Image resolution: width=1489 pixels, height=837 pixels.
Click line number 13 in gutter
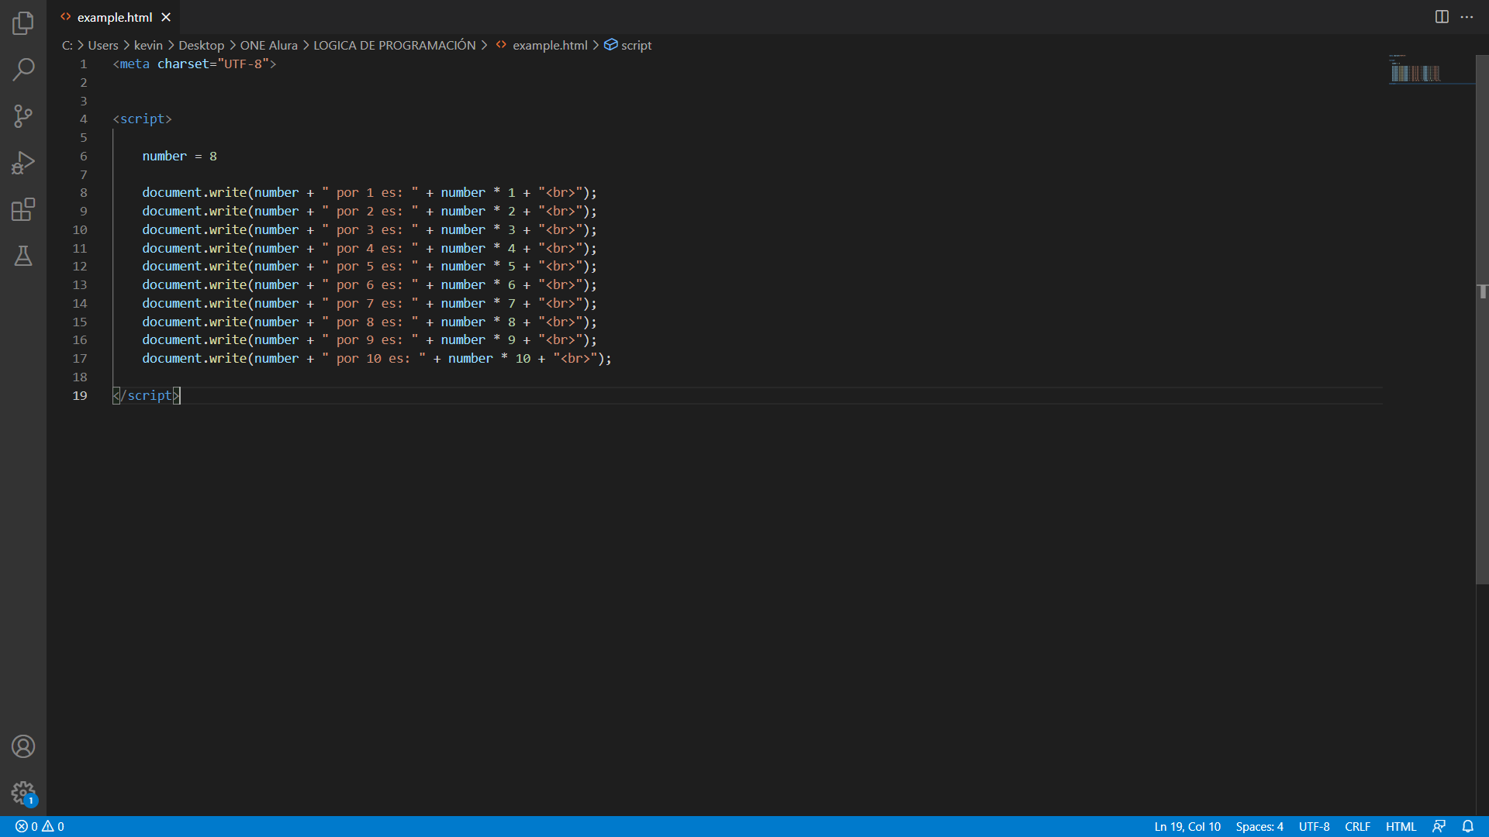80,284
